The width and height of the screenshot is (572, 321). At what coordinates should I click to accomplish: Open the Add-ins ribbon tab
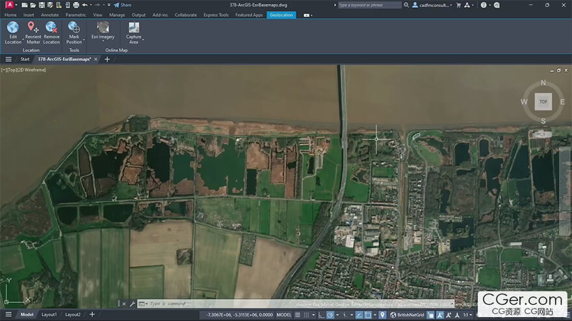pos(160,15)
